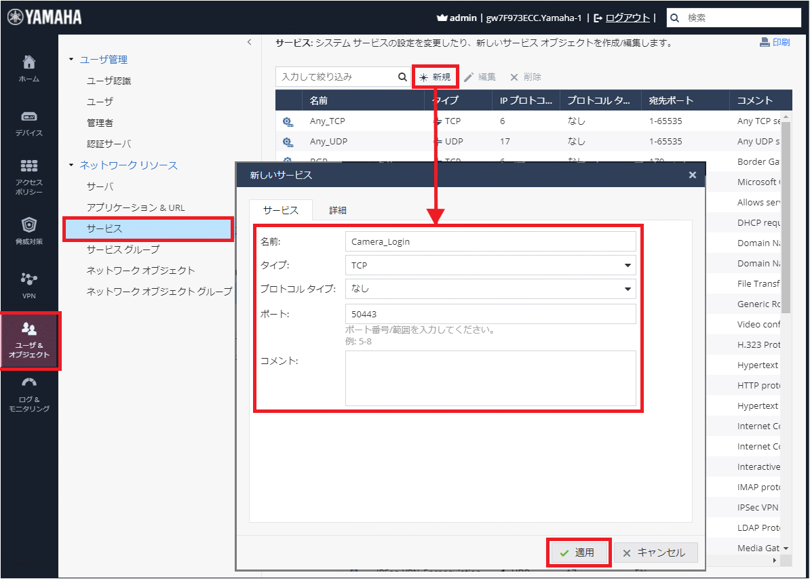The height and width of the screenshot is (579, 810).
Task: Expand the タイプ TCP dropdown
Action: [628, 266]
